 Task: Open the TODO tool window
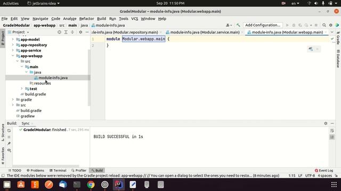pos(14,170)
